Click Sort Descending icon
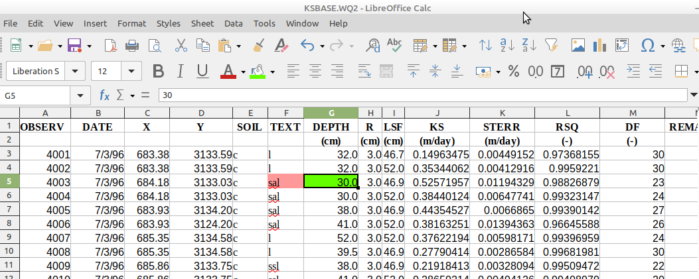 [x=529, y=45]
